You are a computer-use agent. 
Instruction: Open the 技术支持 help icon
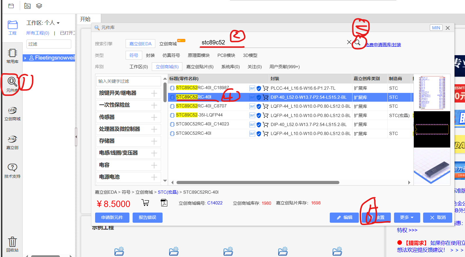(x=13, y=171)
